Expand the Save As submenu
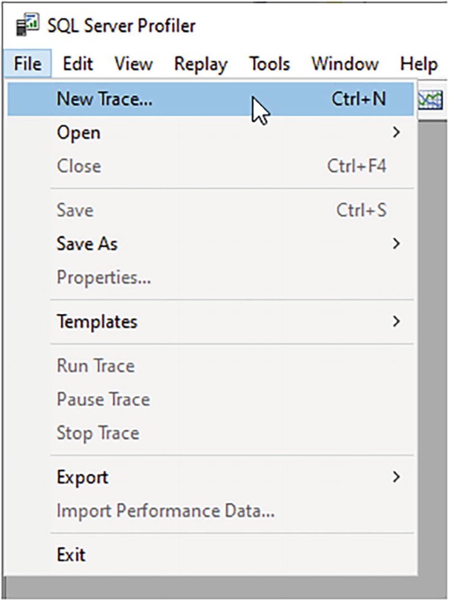 click(x=210, y=244)
